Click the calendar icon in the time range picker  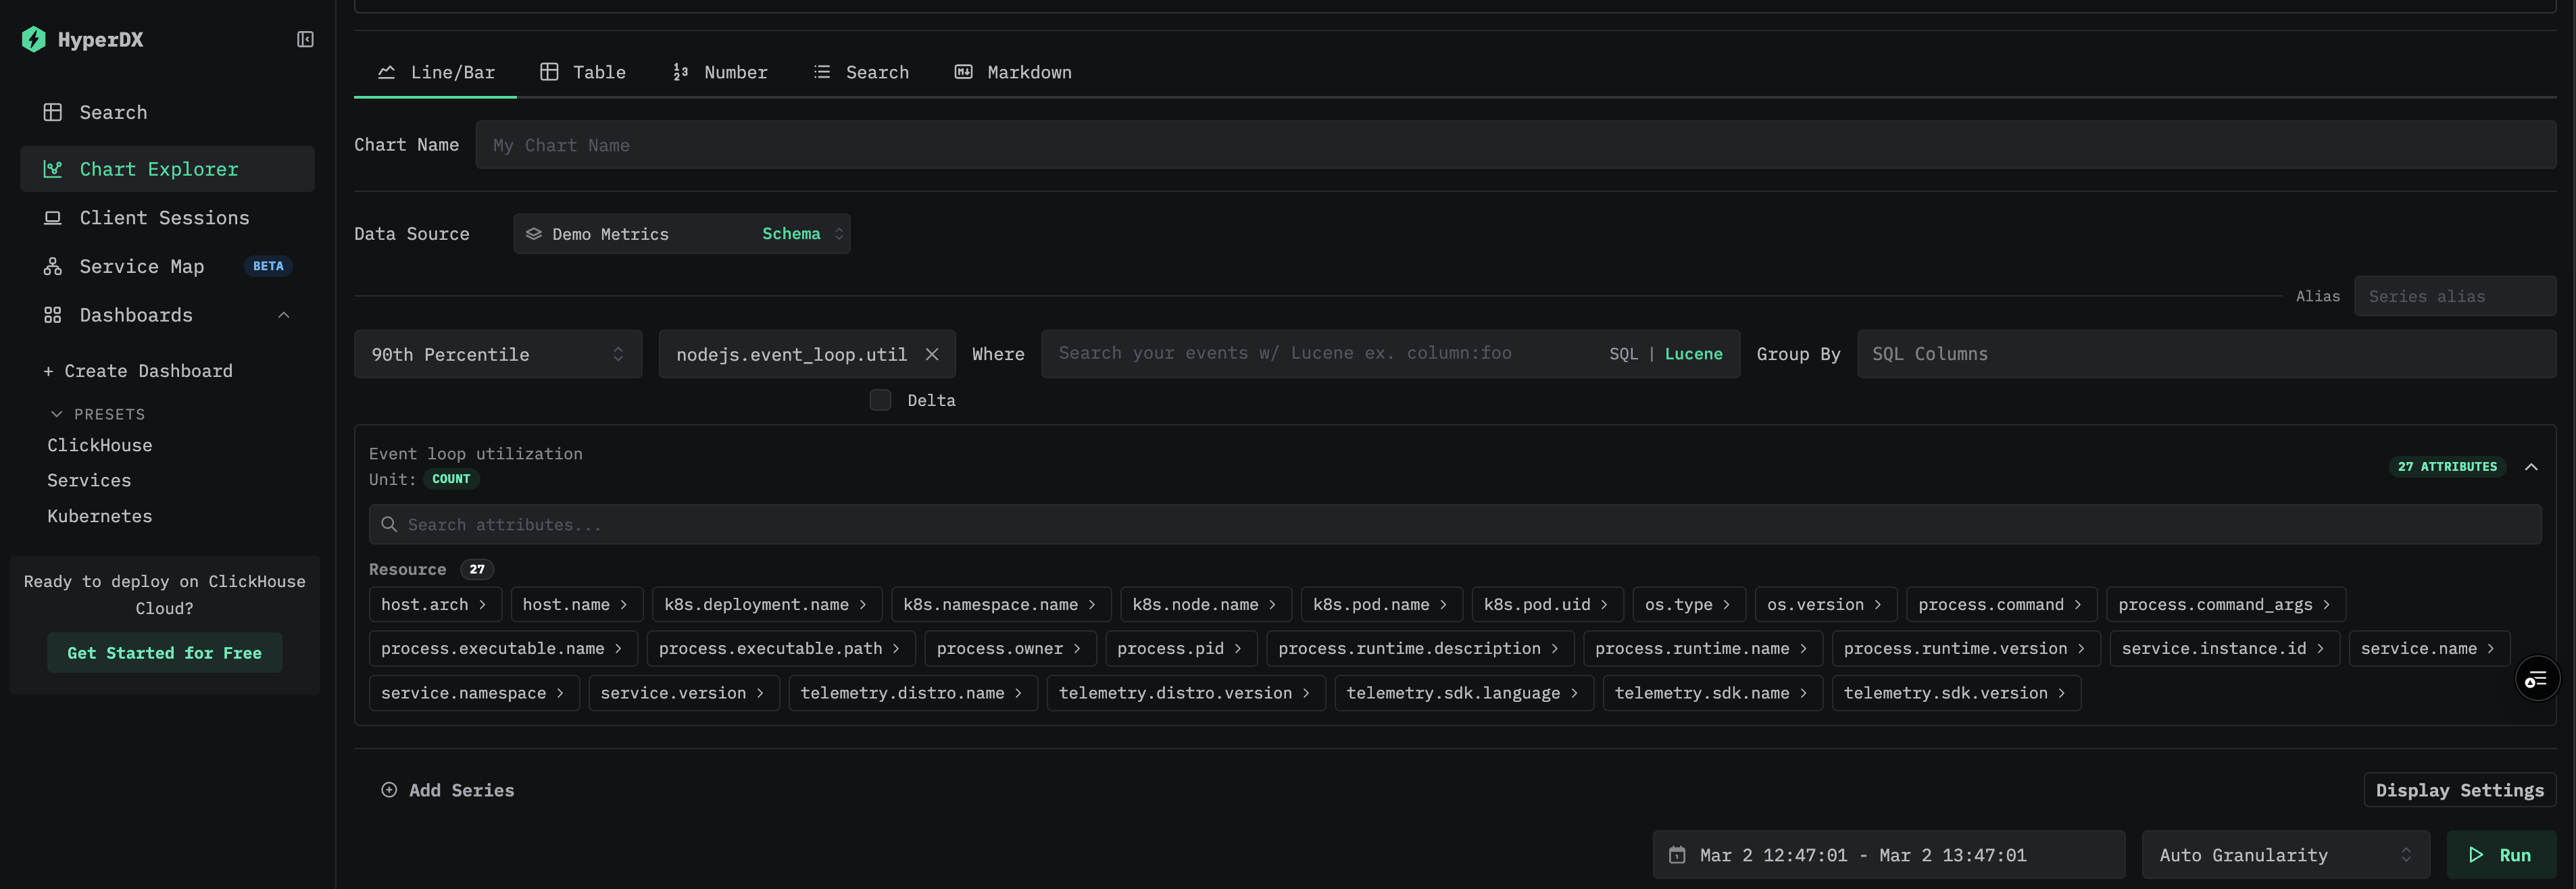tap(1677, 855)
